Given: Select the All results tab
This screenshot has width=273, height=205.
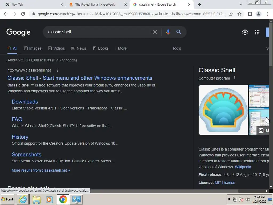Looking at the screenshot, I should click(x=12, y=48).
